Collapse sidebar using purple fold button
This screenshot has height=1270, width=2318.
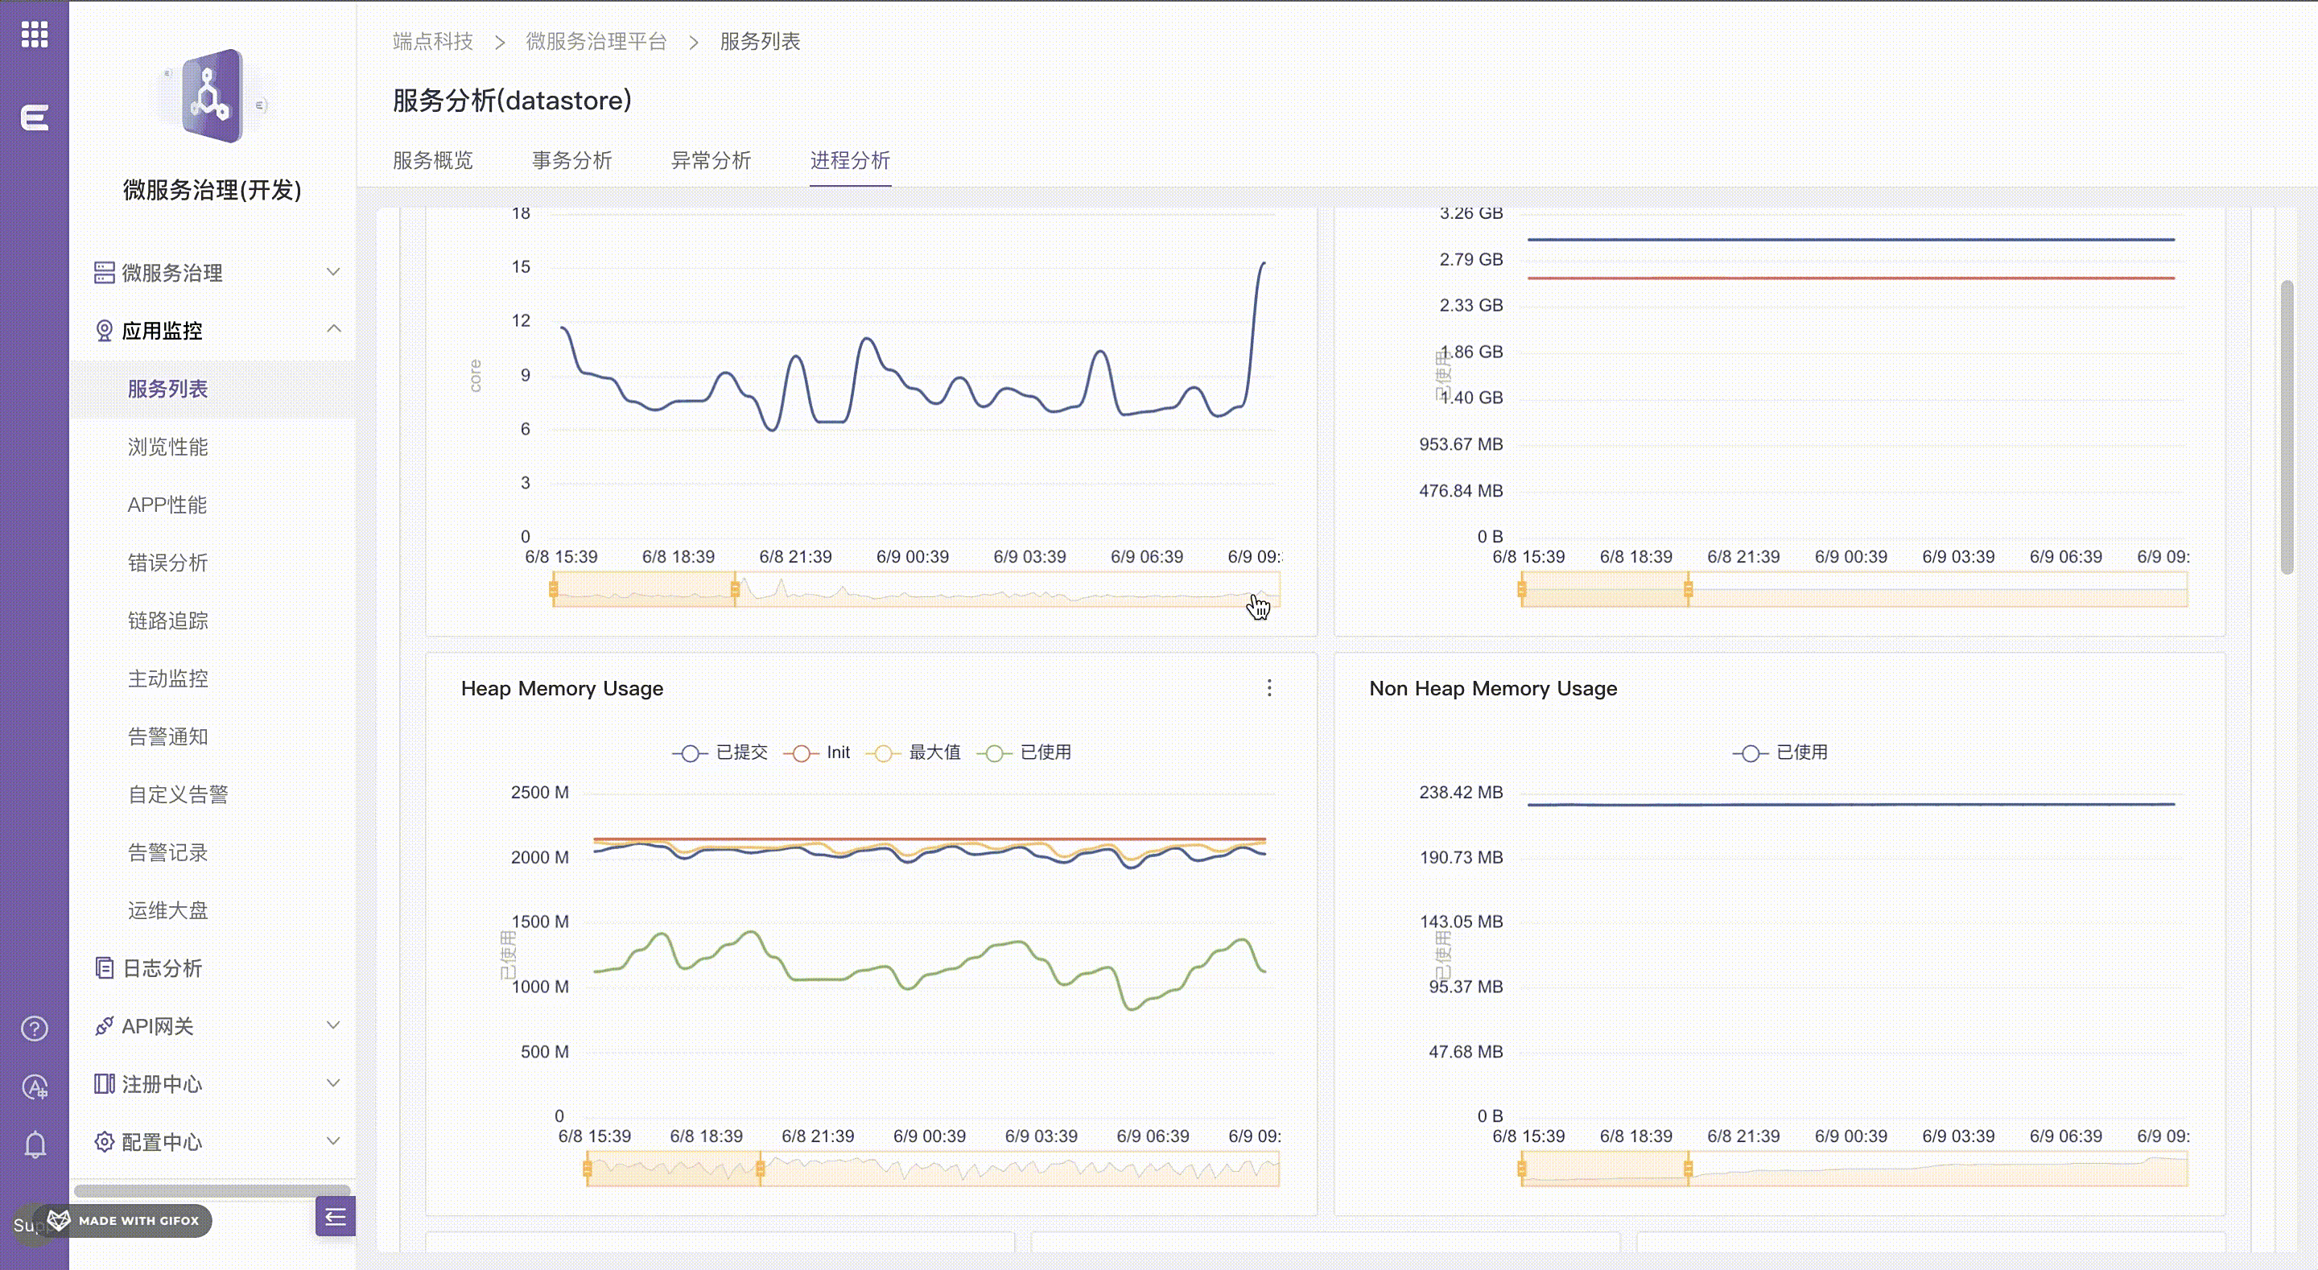(x=335, y=1217)
